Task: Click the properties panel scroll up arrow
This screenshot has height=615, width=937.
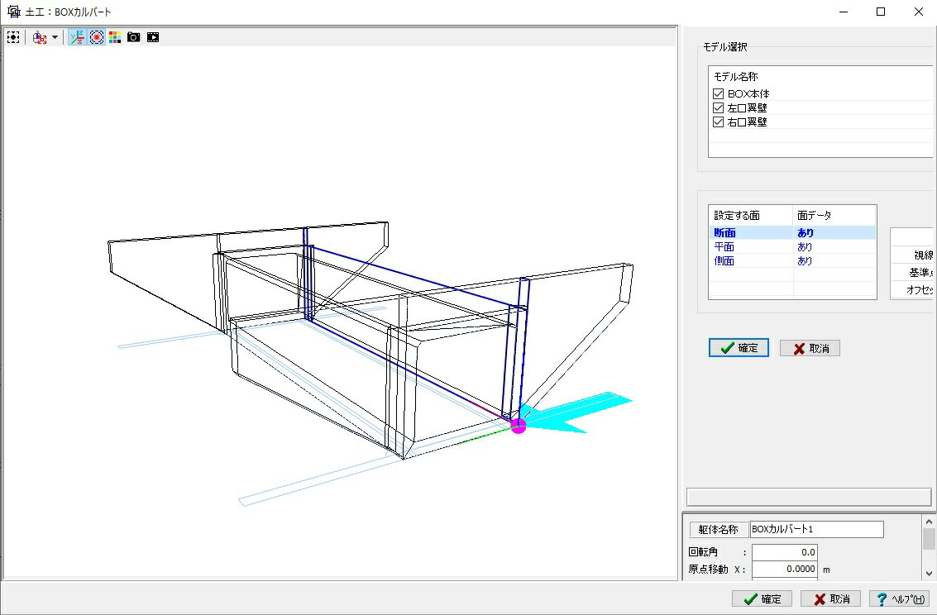Action: [929, 522]
